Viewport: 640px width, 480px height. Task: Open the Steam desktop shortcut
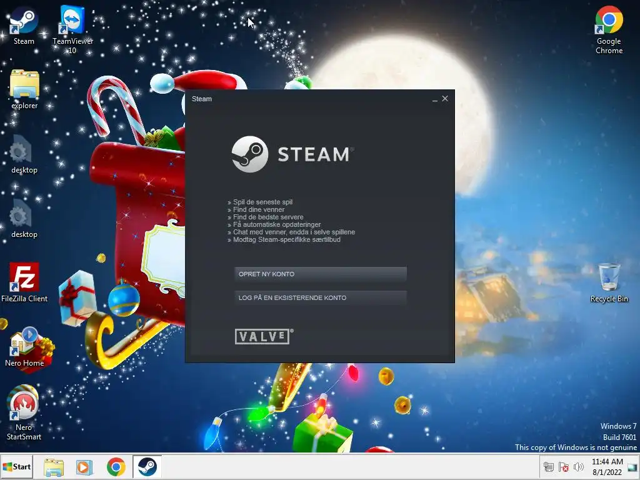(24, 25)
